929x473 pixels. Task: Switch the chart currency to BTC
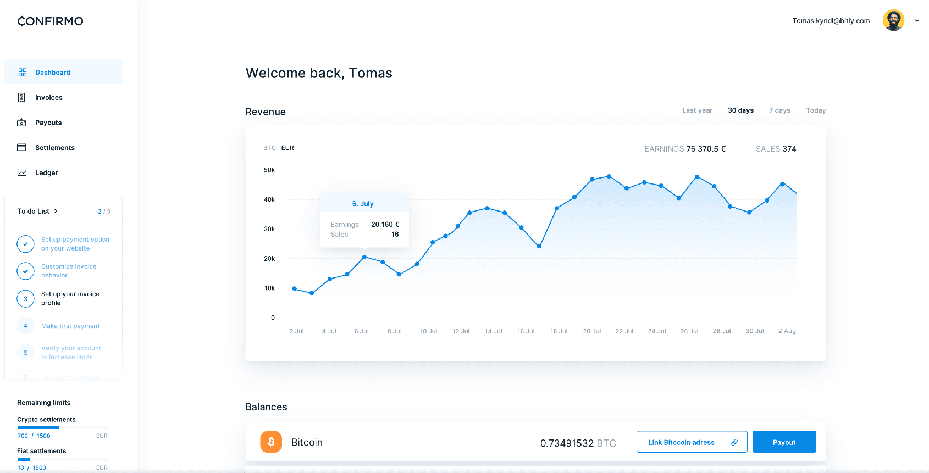tap(269, 148)
